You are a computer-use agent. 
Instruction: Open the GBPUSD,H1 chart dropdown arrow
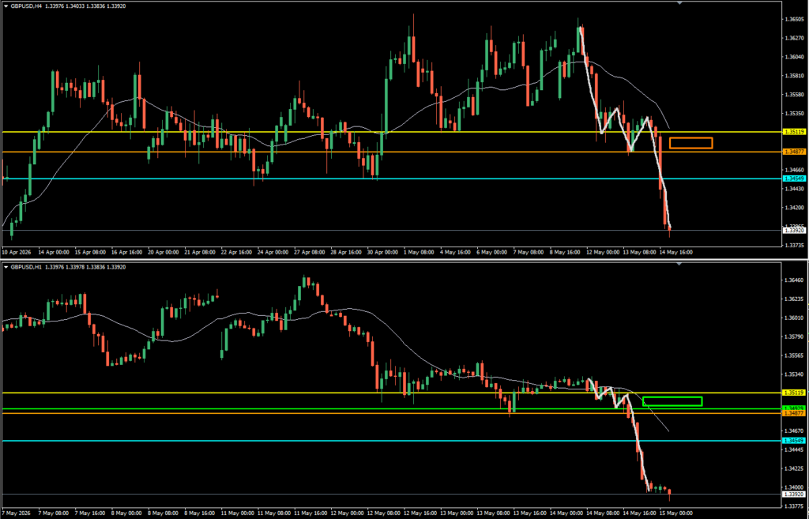pyautogui.click(x=6, y=267)
